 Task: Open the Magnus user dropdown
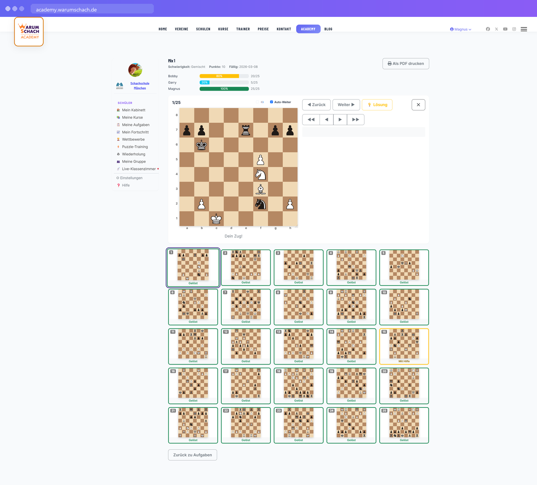click(x=461, y=29)
